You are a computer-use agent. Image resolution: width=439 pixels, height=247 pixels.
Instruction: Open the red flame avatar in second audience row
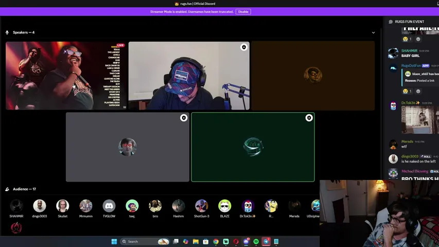(16, 227)
